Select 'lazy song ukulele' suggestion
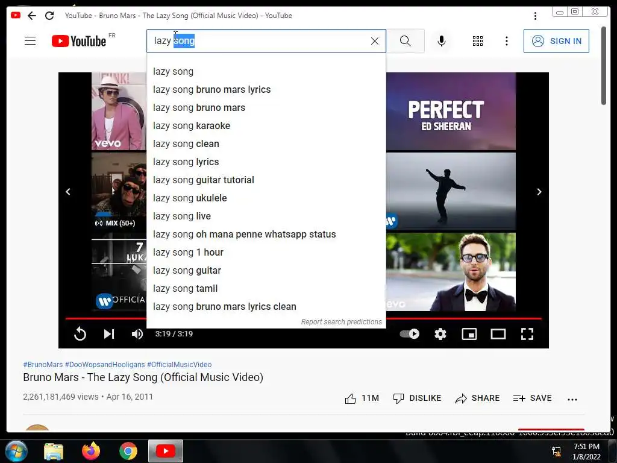 click(266, 198)
